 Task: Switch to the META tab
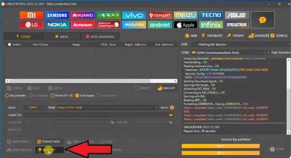(x=62, y=37)
